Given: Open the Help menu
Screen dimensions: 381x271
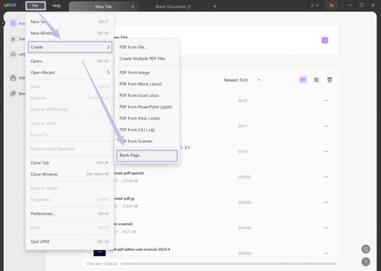Looking at the screenshot, I should pos(57,6).
